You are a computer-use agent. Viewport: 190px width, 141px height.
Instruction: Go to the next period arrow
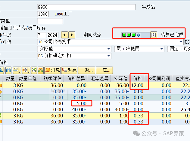tap(72, 35)
